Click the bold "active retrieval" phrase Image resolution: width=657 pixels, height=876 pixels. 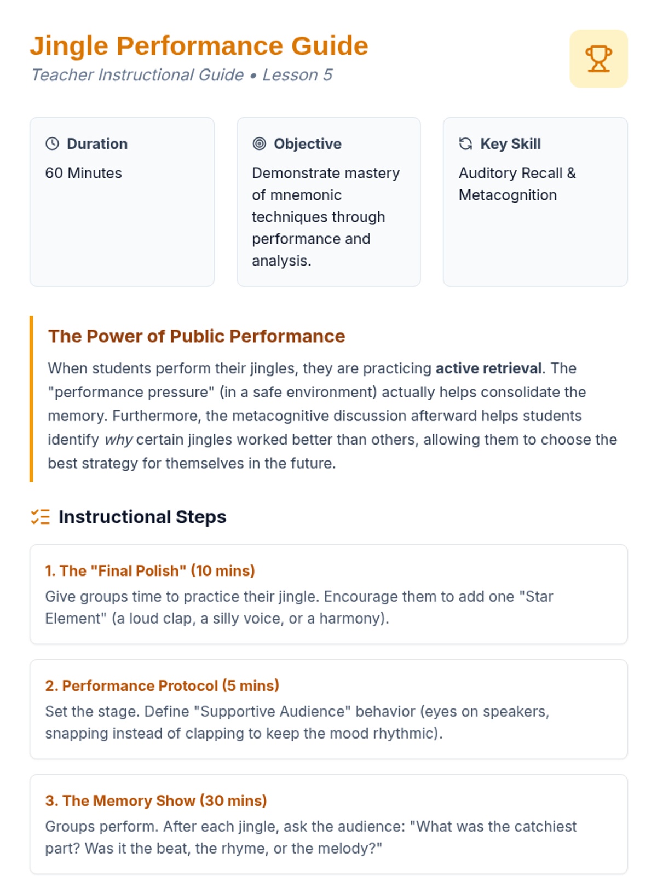tap(488, 368)
